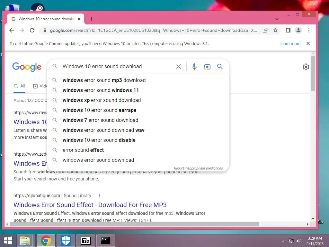Share this page using the share icon
The height and width of the screenshot is (247, 329).
[x=265, y=30]
